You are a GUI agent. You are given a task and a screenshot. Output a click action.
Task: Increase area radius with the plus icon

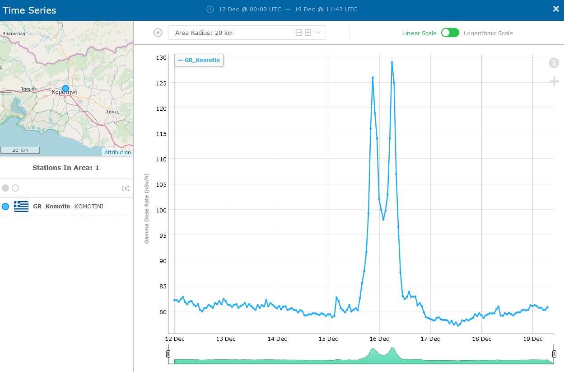click(308, 33)
